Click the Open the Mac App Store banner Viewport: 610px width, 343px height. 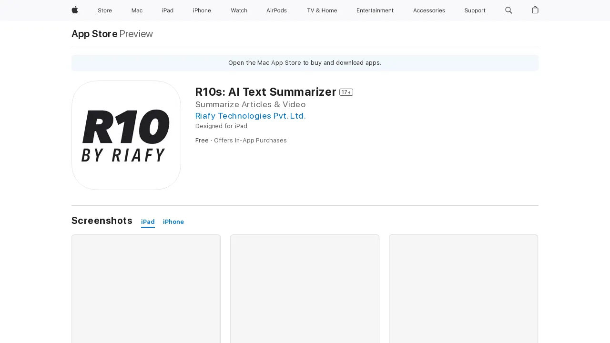click(x=305, y=63)
